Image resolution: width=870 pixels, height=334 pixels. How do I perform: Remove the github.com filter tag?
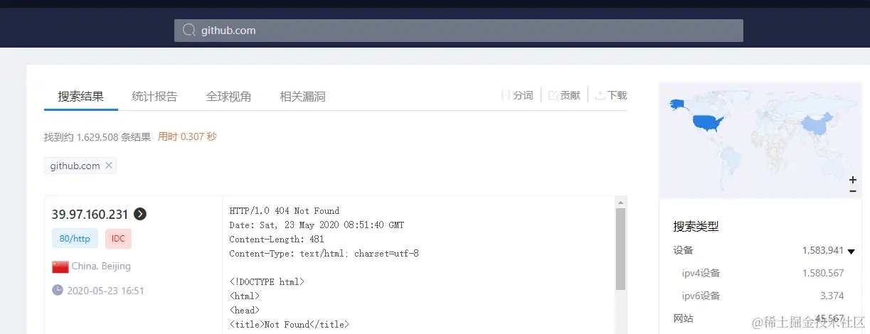[x=109, y=166]
